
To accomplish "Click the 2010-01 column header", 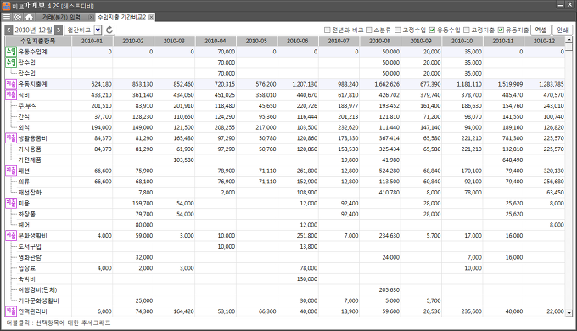I will [92, 41].
